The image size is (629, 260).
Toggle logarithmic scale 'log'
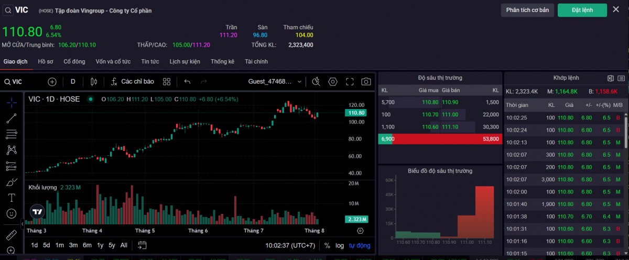[x=340, y=245]
